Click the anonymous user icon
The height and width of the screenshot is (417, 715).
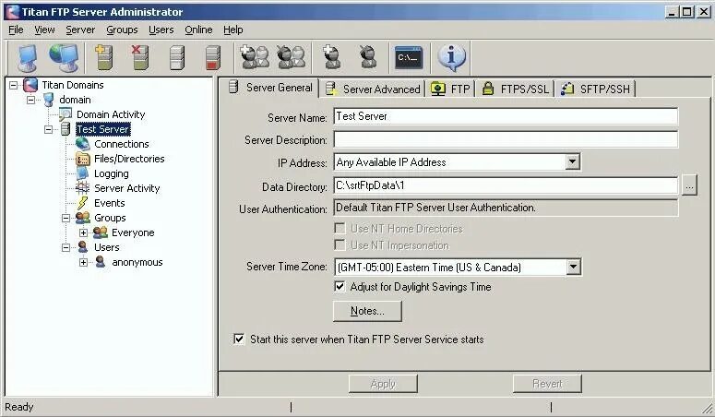coord(101,262)
